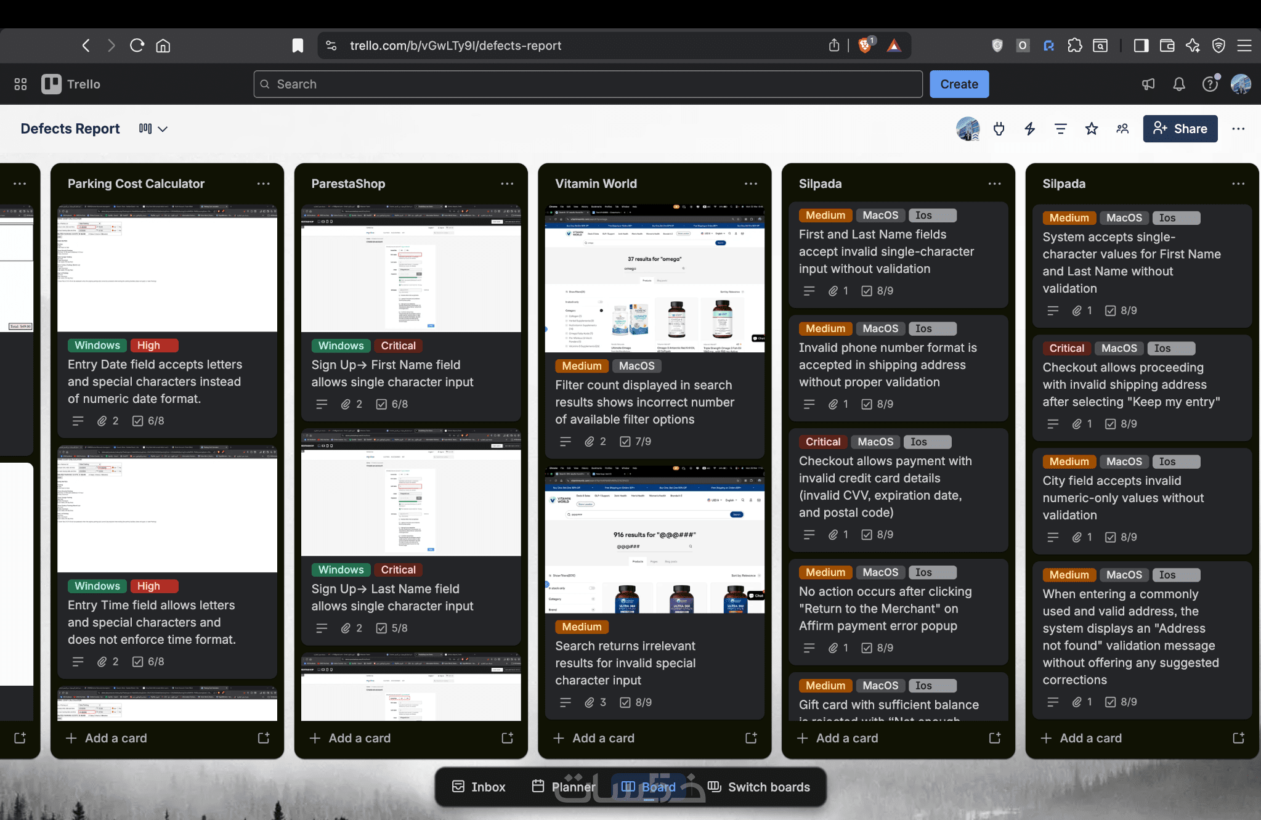1261x820 pixels.
Task: Expand the board view switcher chevron
Action: pyautogui.click(x=163, y=129)
